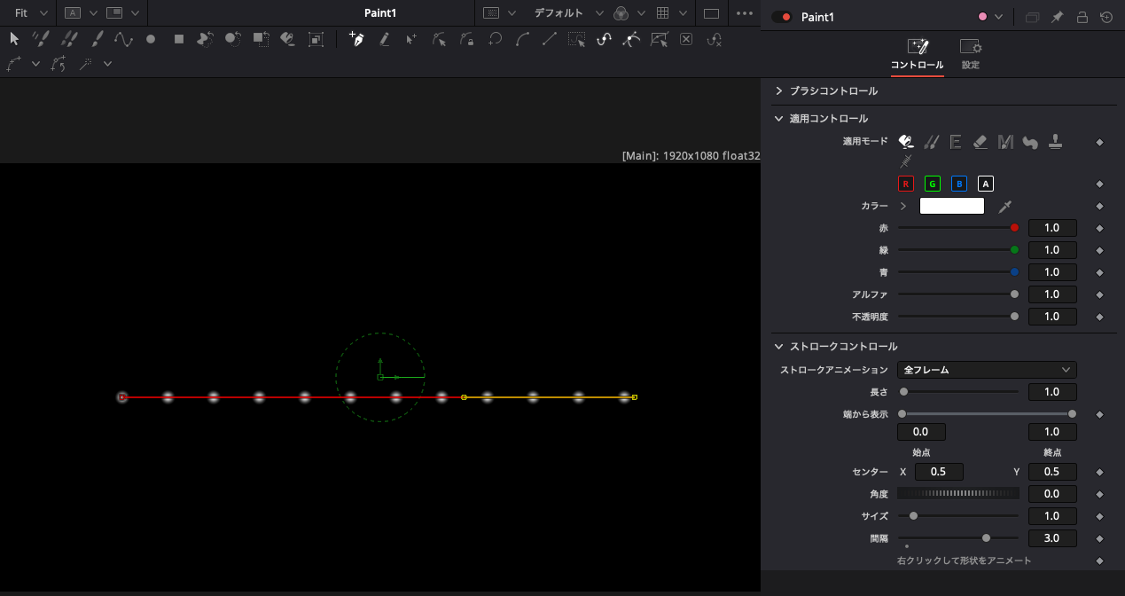This screenshot has width=1125, height=596.
Task: Open the color channel view dropdown arrow
Action: tap(643, 13)
